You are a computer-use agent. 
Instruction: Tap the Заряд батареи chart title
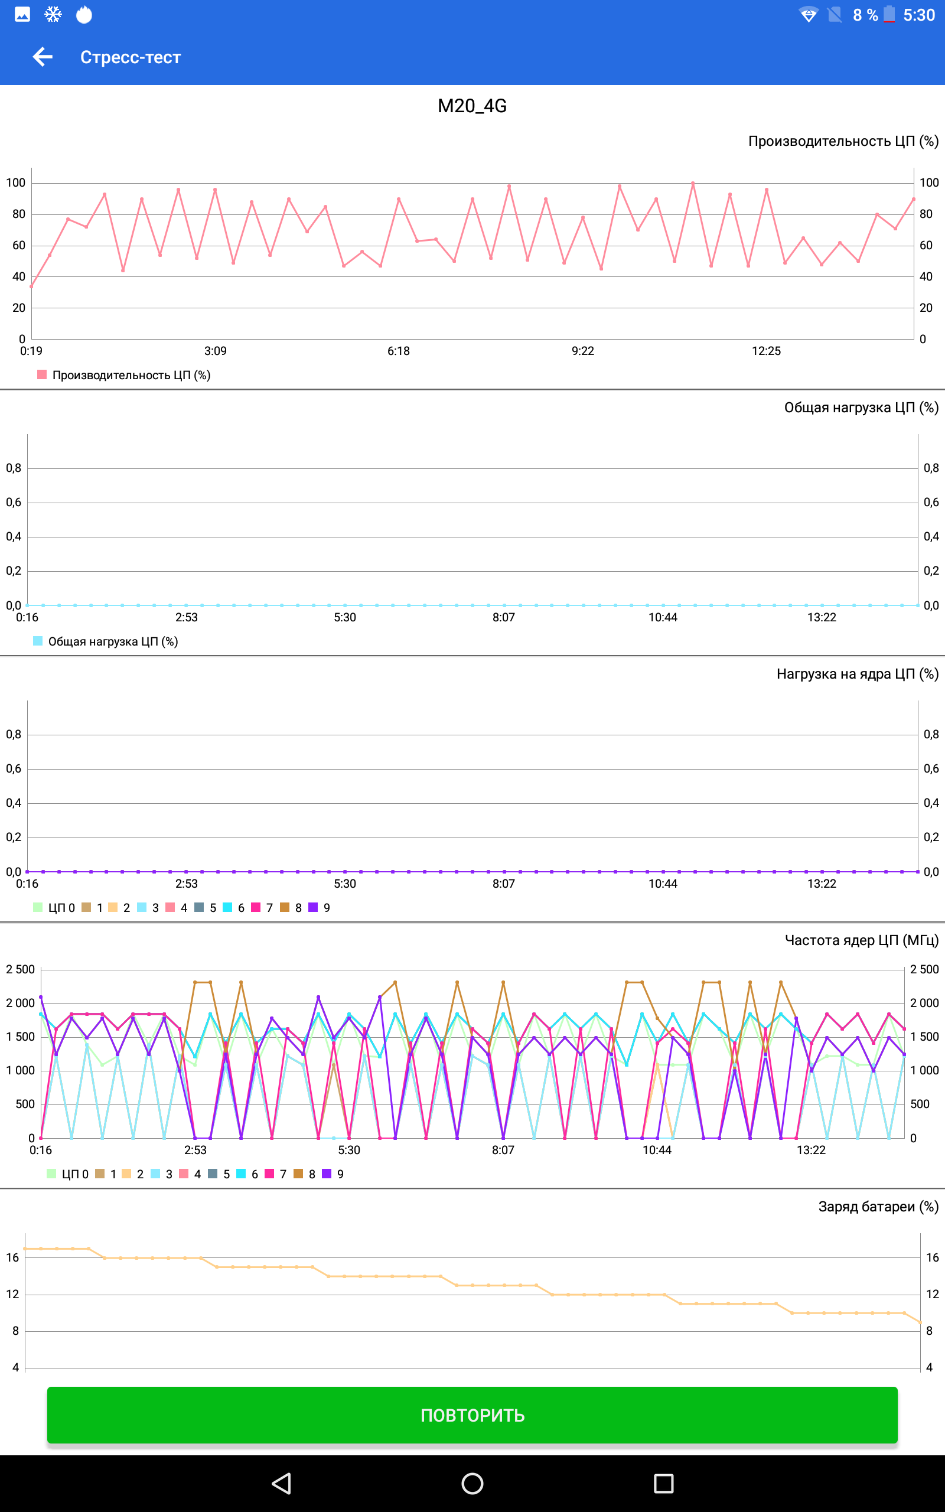coord(878,1207)
